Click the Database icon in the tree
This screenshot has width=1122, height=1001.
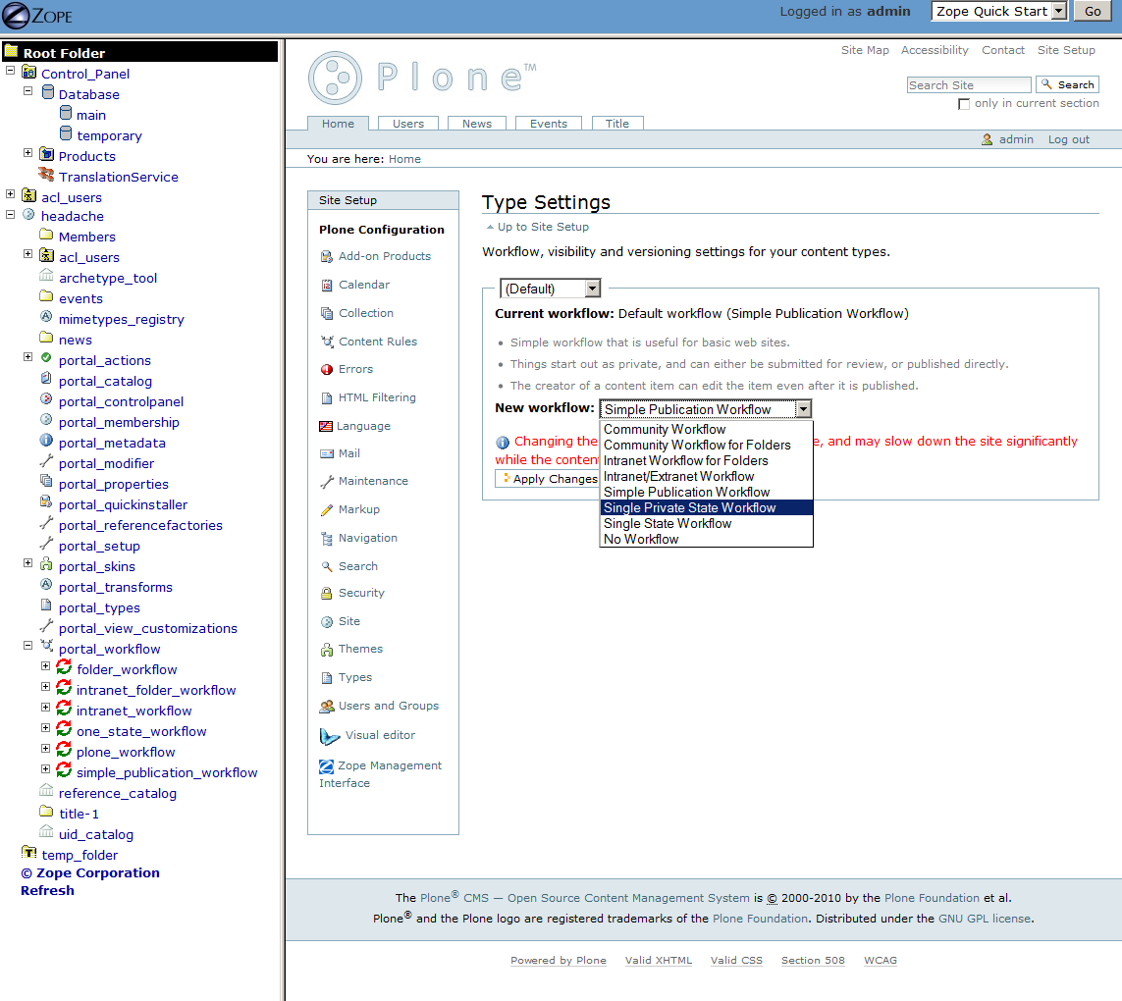(x=48, y=92)
